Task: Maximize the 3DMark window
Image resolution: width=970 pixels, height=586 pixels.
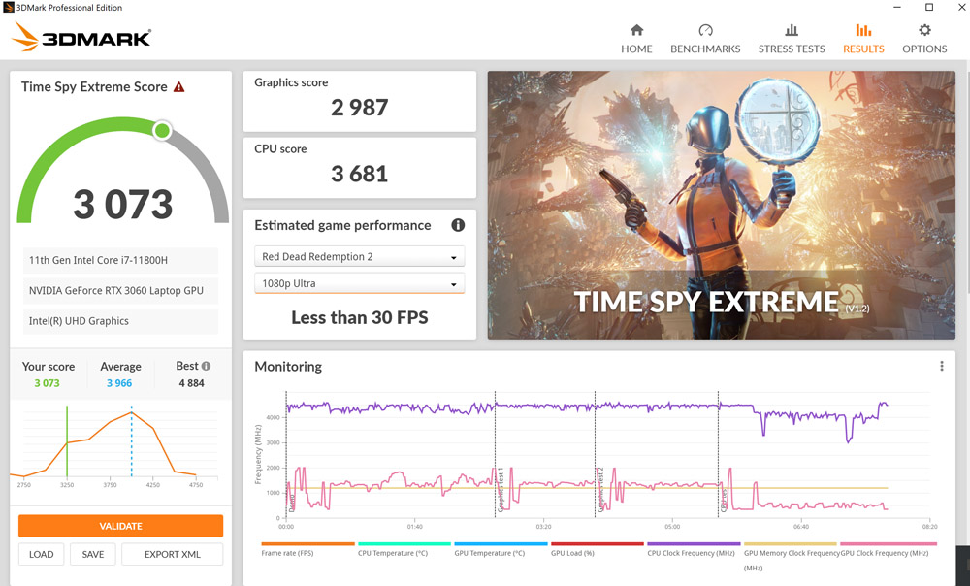Action: (x=929, y=8)
